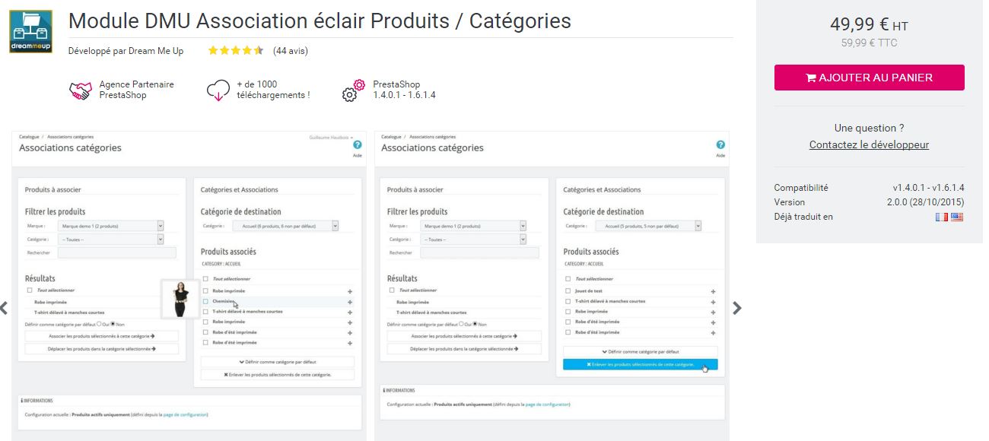Screen dimensions: 989x441
Task: Click move handle of T-shirt row, right screenshot
Action: coord(713,302)
